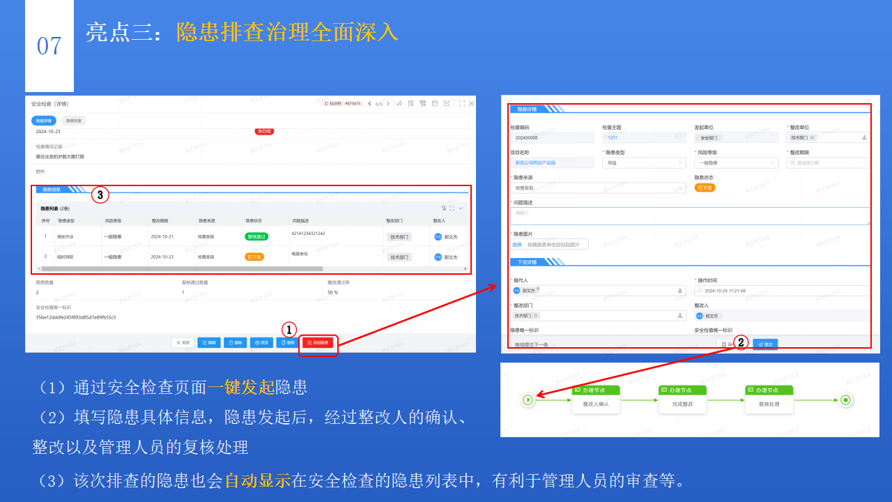Image resolution: width=892 pixels, height=502 pixels.
Task: Click the red 添加隐患 button
Action: [x=318, y=344]
